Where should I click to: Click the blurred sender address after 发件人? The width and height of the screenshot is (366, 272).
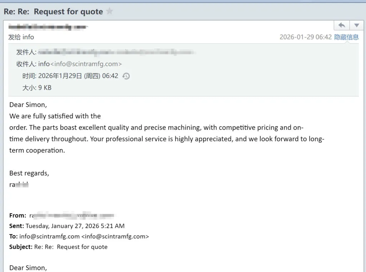[x=117, y=52]
